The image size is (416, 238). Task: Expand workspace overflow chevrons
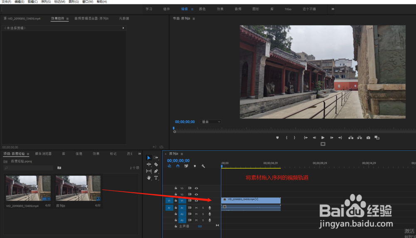[x=333, y=9]
